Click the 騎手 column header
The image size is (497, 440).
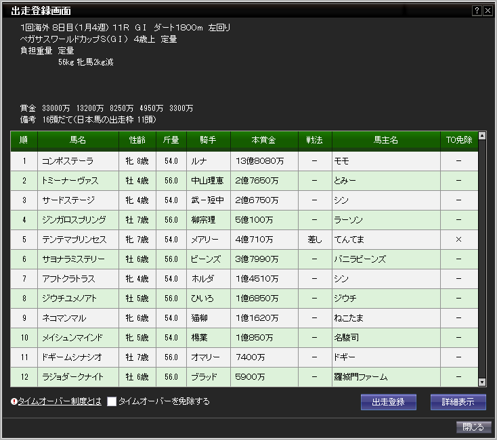point(208,141)
